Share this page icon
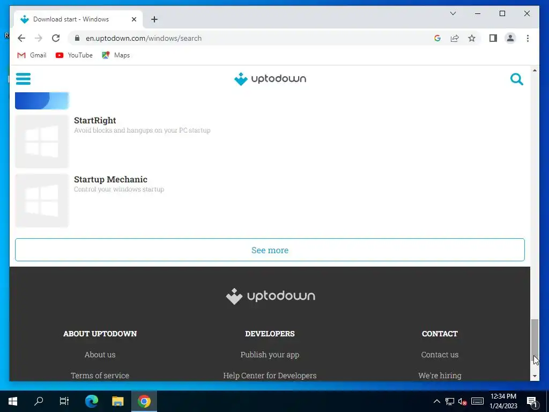This screenshot has height=412, width=549. (455, 38)
